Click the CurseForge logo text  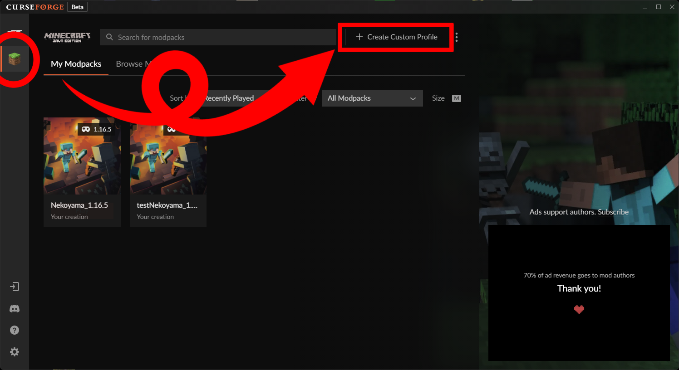[35, 7]
